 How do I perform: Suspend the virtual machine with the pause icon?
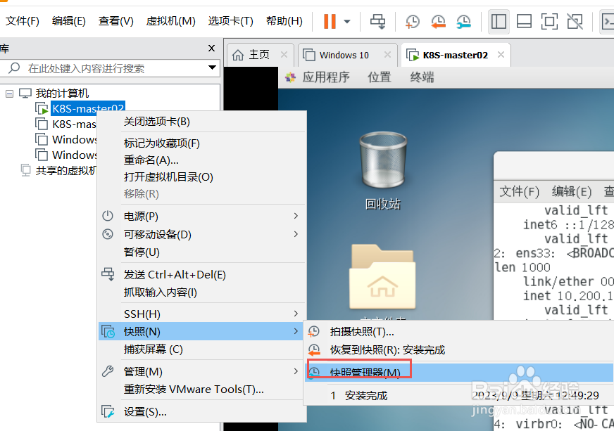pyautogui.click(x=330, y=21)
